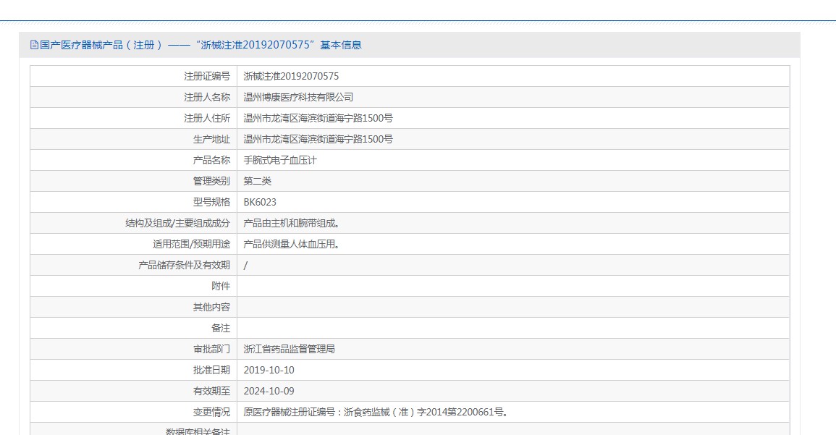This screenshot has width=836, height=435.
Task: Select the text 产品由主机和腕带组成。
Action: pyautogui.click(x=292, y=224)
